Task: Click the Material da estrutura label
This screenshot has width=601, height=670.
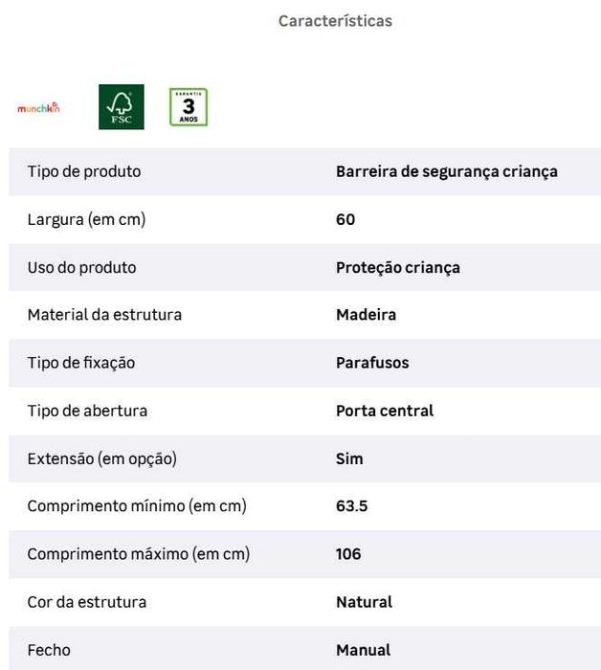Action: coord(104,315)
